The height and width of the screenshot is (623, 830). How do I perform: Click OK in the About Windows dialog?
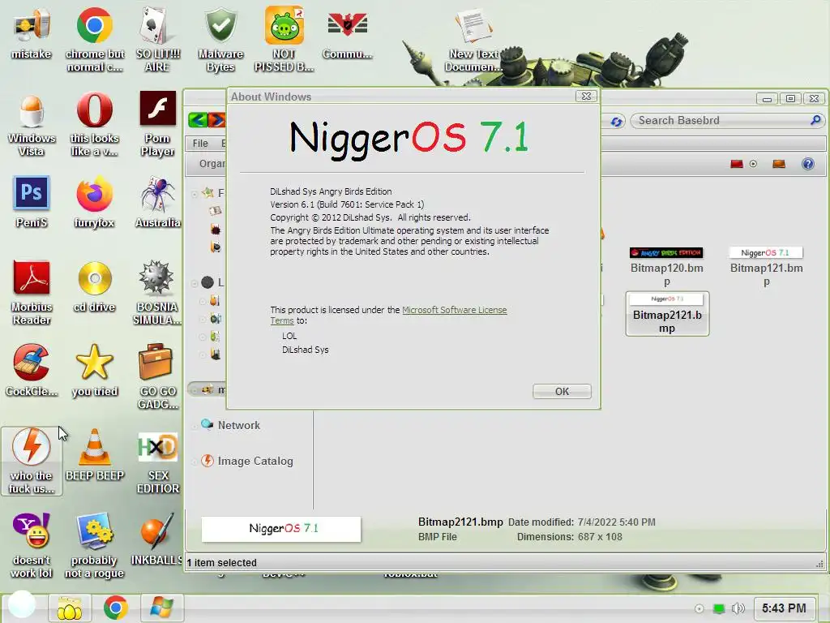point(562,391)
